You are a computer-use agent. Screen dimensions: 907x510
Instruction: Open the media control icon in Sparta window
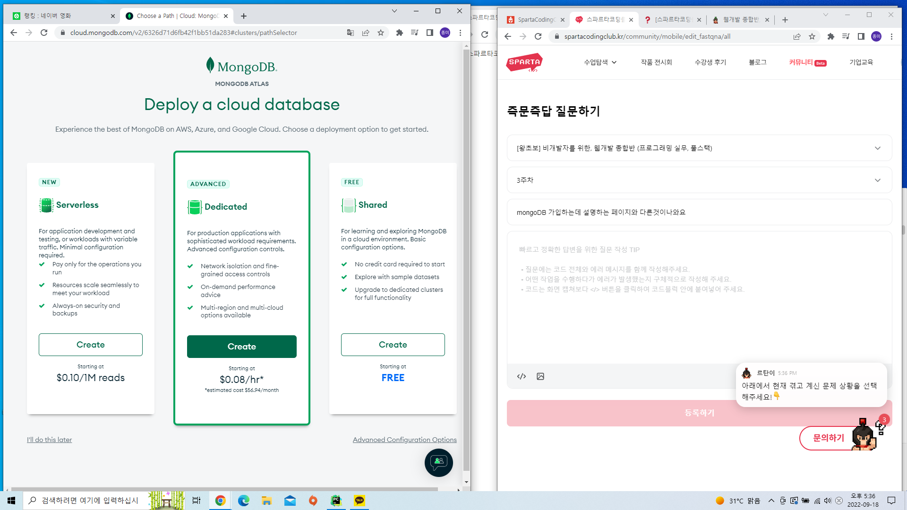(x=846, y=36)
